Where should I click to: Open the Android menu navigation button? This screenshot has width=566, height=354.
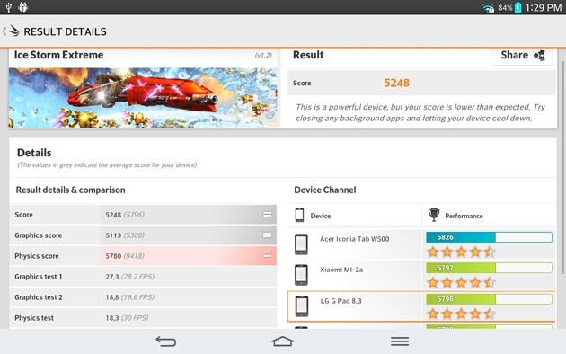pos(400,341)
